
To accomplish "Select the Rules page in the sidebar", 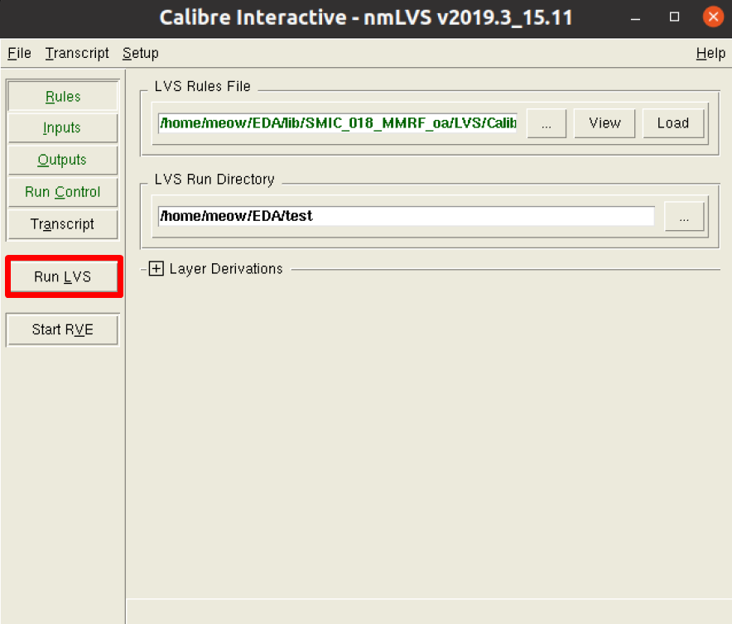I will point(62,96).
